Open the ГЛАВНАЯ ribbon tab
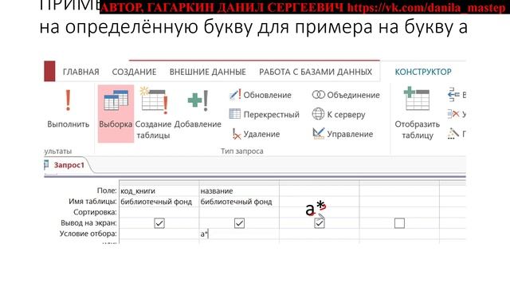510x287 pixels. 81,72
